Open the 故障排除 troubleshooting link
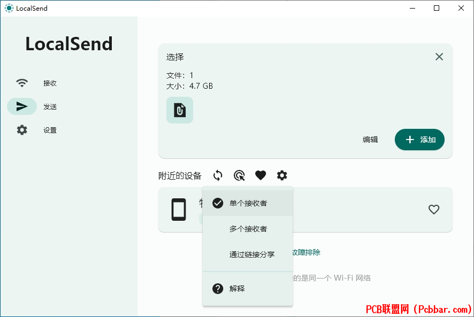The image size is (474, 317). [306, 252]
